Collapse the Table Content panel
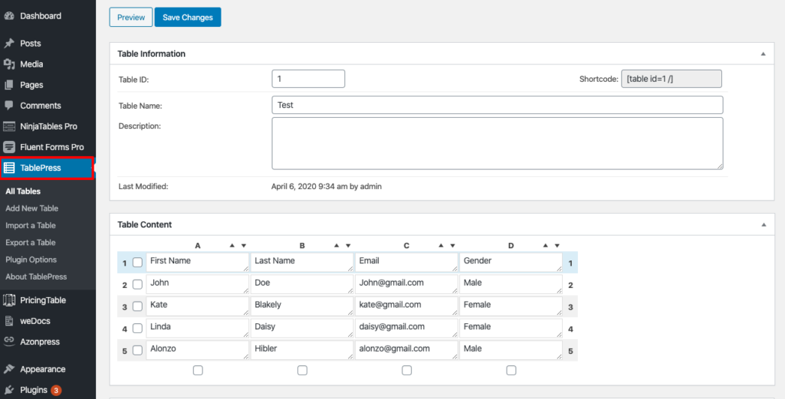Image resolution: width=785 pixels, height=399 pixels. pos(763,225)
